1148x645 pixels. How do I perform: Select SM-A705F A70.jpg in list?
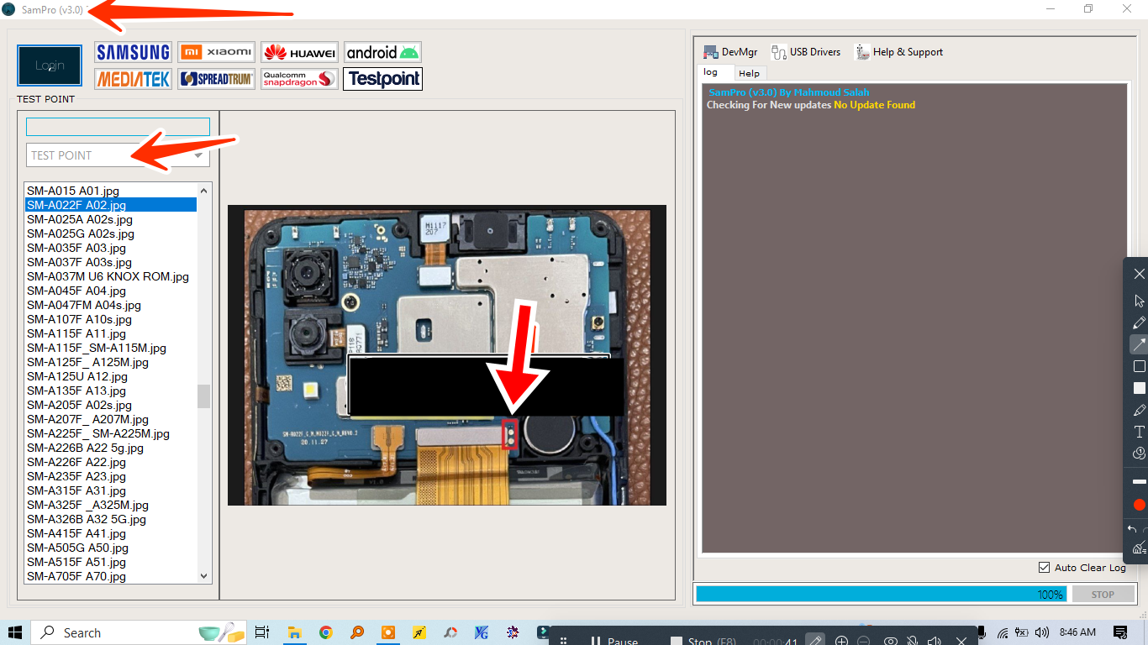(111, 576)
